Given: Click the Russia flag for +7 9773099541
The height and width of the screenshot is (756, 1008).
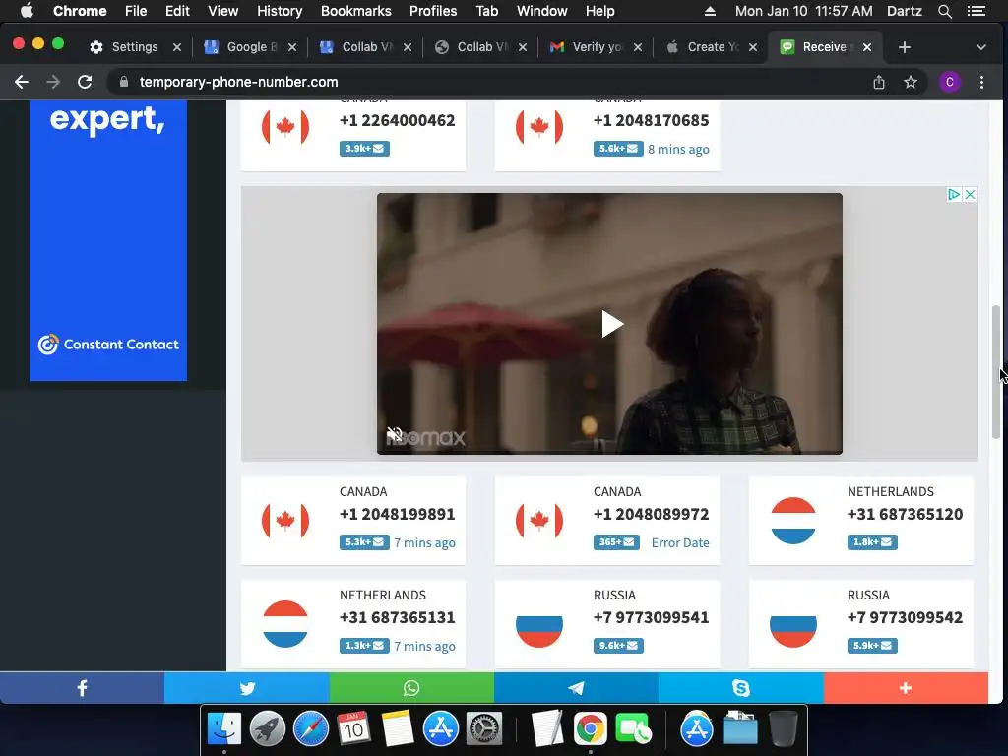Looking at the screenshot, I should (x=539, y=624).
